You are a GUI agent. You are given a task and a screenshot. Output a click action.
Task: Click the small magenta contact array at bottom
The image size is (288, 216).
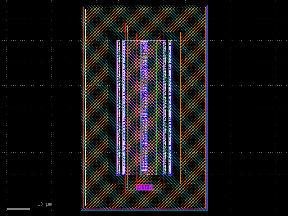[x=144, y=187]
